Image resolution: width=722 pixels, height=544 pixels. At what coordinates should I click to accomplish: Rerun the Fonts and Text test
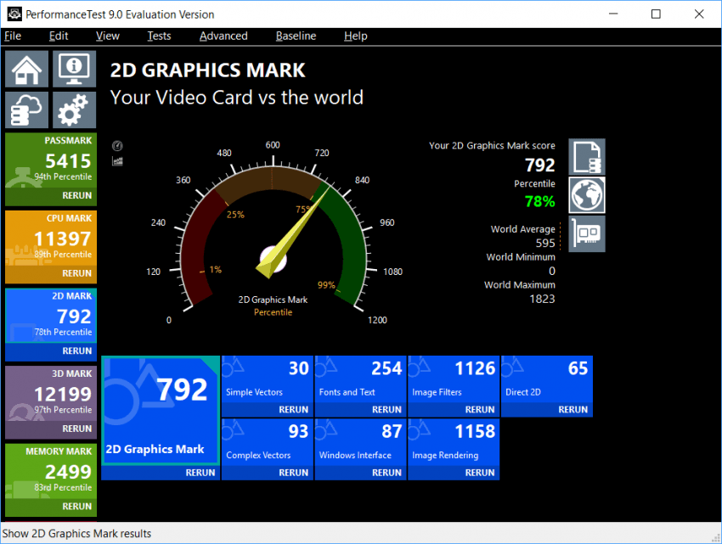386,410
